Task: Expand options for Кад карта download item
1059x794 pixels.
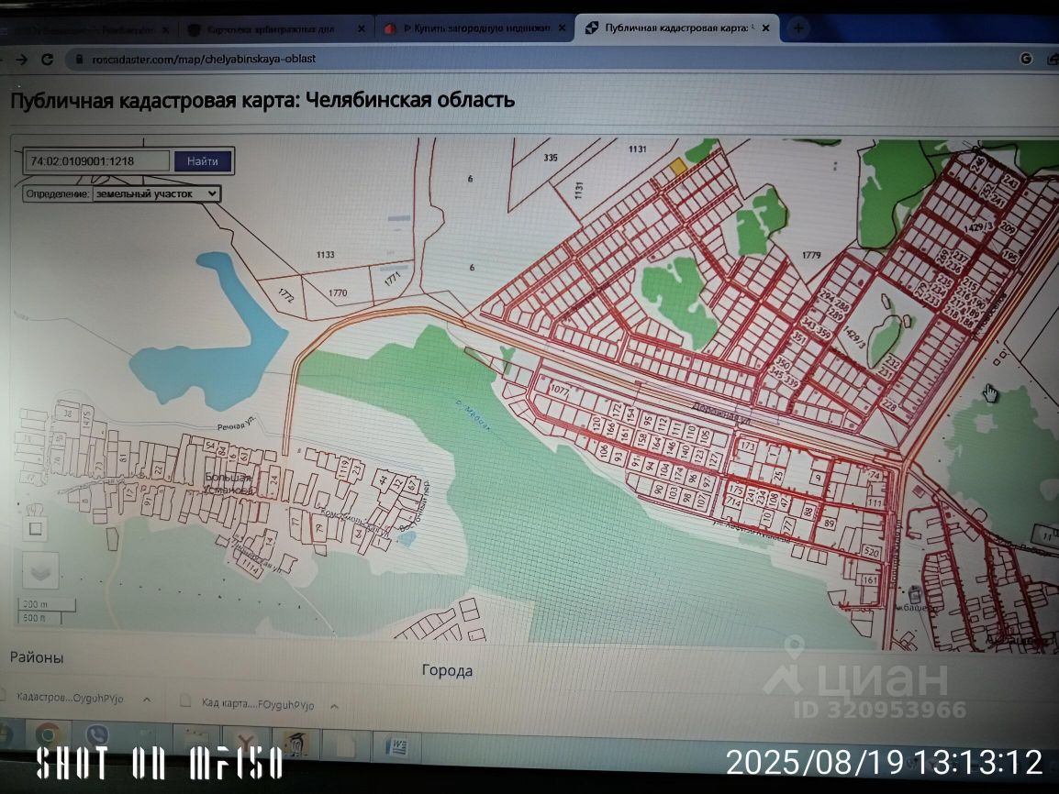Action: coord(334,705)
